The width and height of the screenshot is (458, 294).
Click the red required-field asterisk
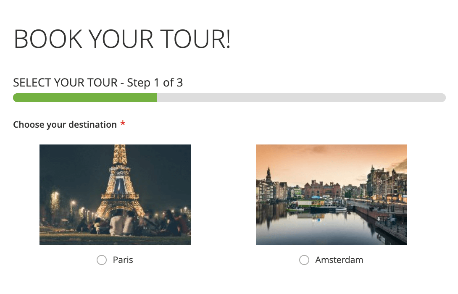pos(123,124)
